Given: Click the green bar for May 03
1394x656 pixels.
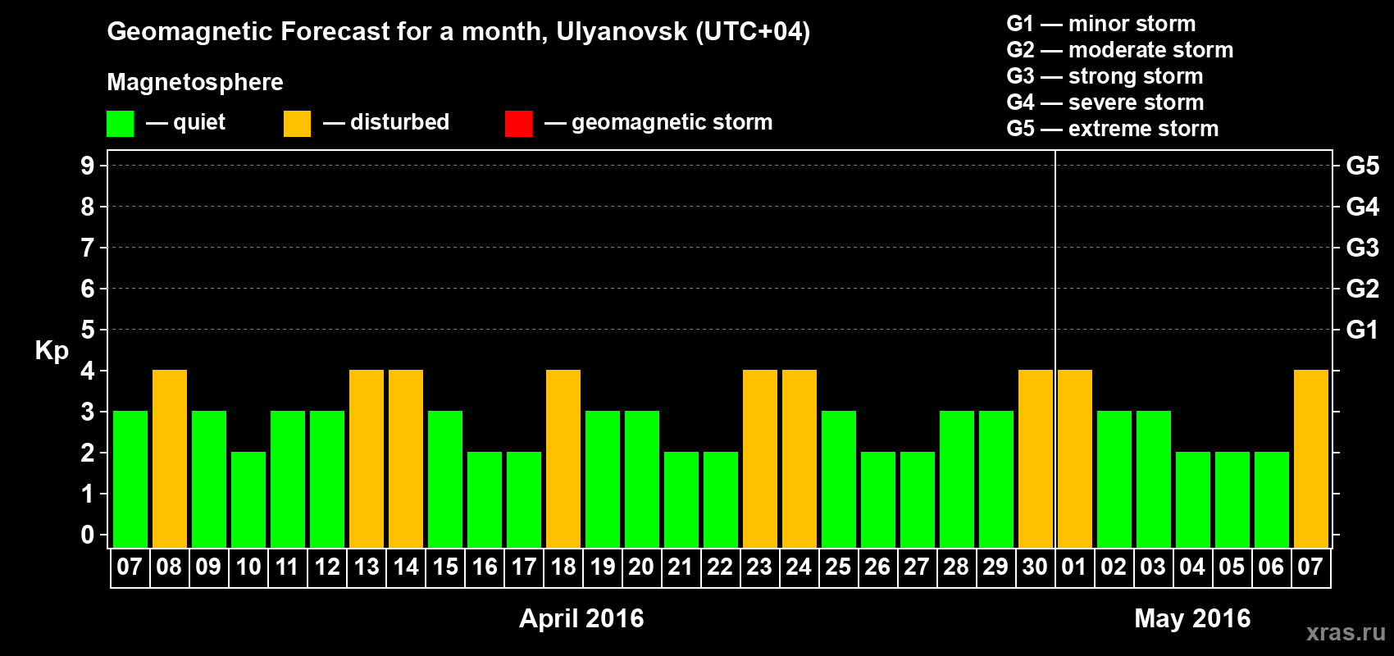Looking at the screenshot, I should [x=1154, y=480].
